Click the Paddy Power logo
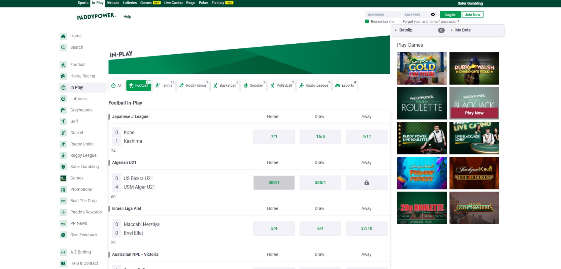 pyautogui.click(x=96, y=16)
